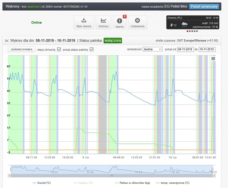Open Stan obecny (current status) view
228x188 pixels.
pyautogui.click(x=84, y=23)
